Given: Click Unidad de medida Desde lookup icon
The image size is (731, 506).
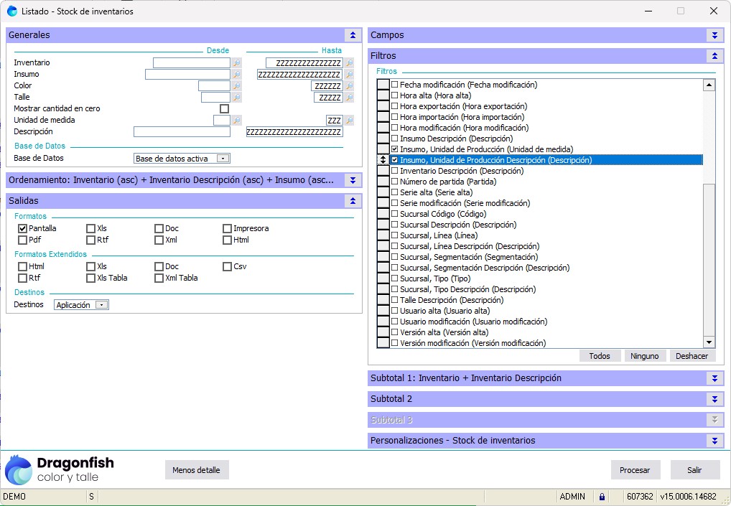Looking at the screenshot, I should 237,121.
